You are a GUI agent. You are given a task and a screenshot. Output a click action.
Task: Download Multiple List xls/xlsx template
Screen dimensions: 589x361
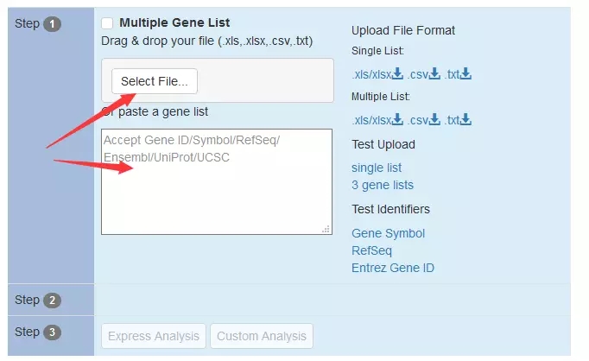tap(377, 120)
